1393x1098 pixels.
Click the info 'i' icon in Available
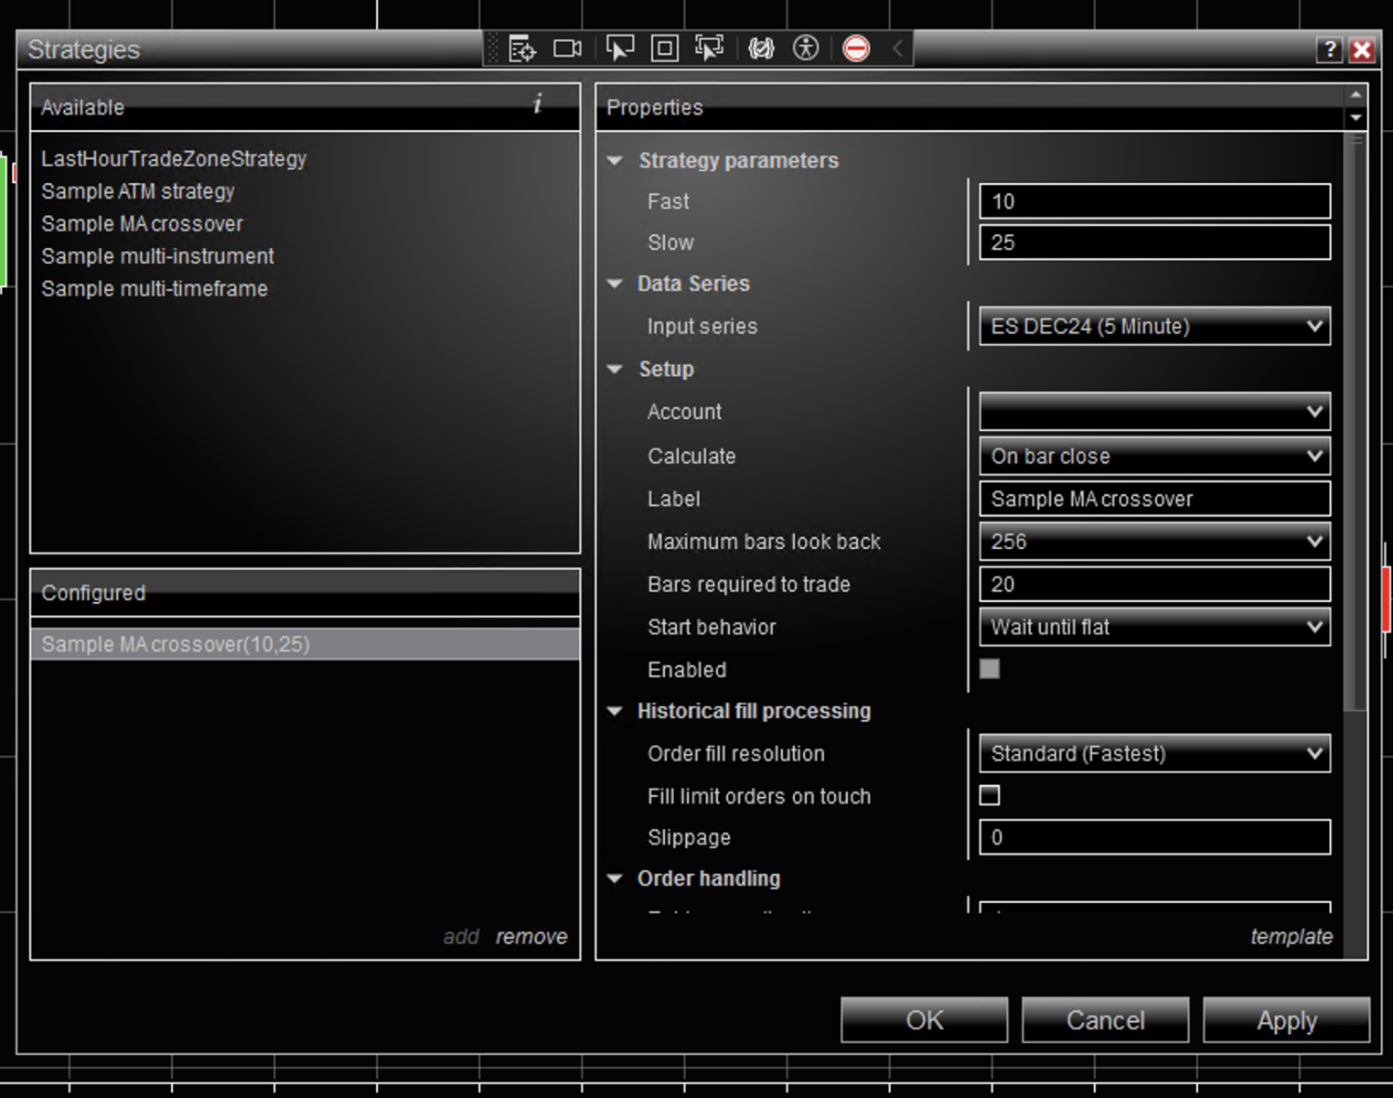[x=538, y=103]
